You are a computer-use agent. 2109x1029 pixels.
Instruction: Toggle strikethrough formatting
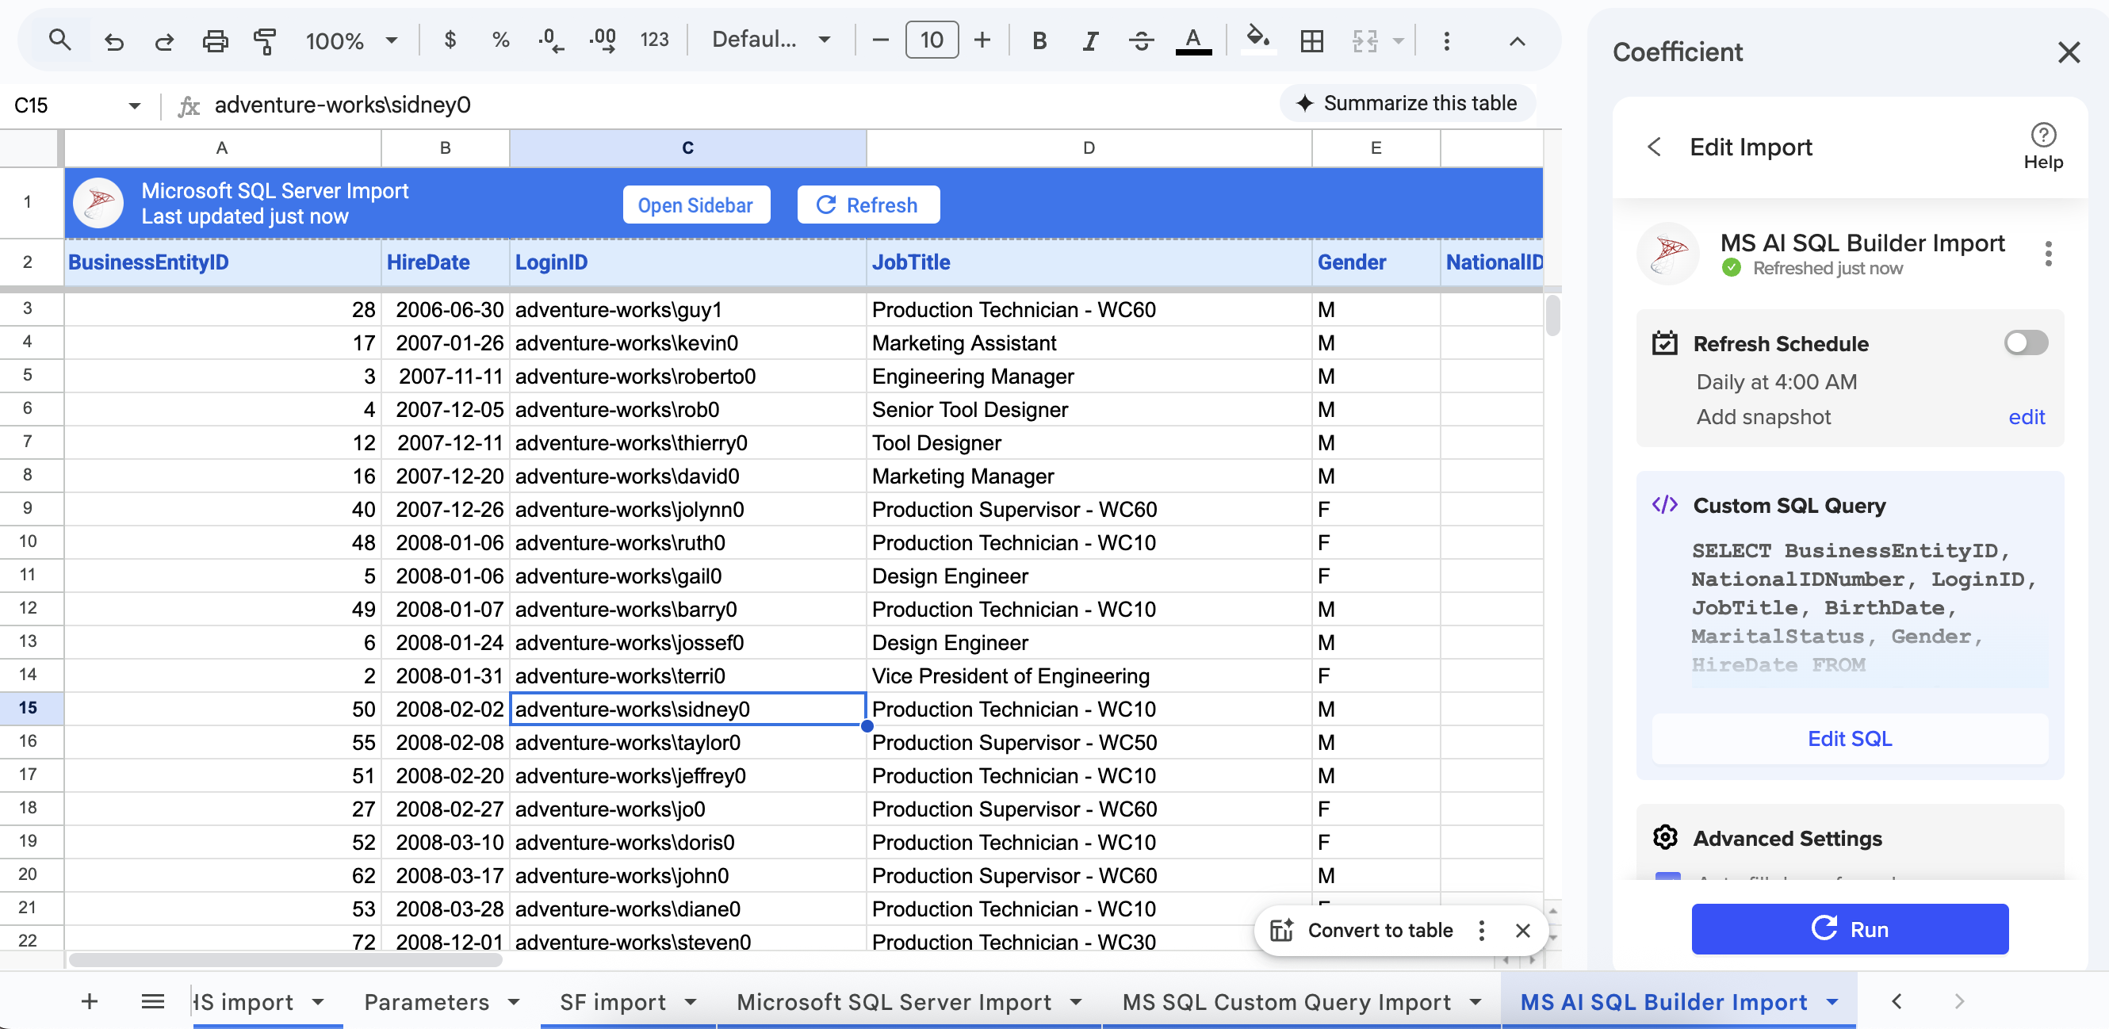pyautogui.click(x=1140, y=40)
